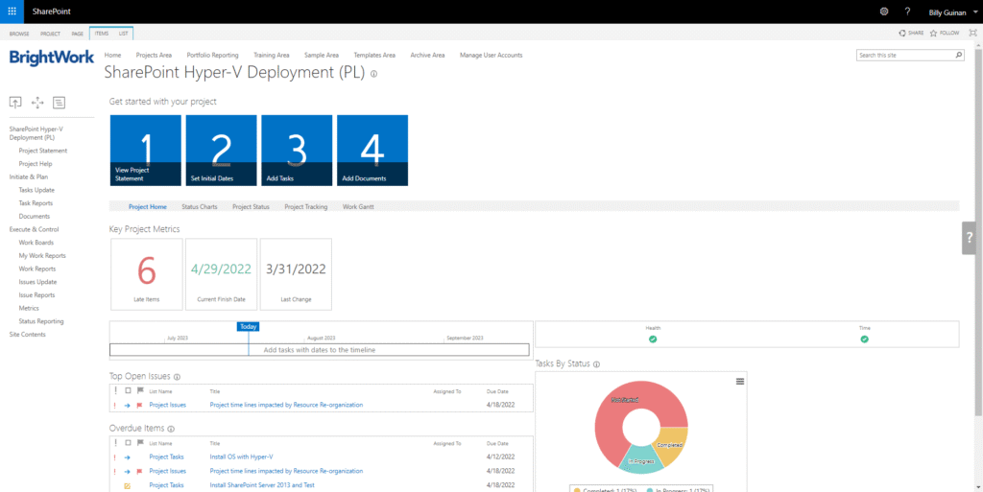Toggle select-all checkbox in Overdue Items header
Viewport: 983px width, 492px height.
(x=128, y=443)
